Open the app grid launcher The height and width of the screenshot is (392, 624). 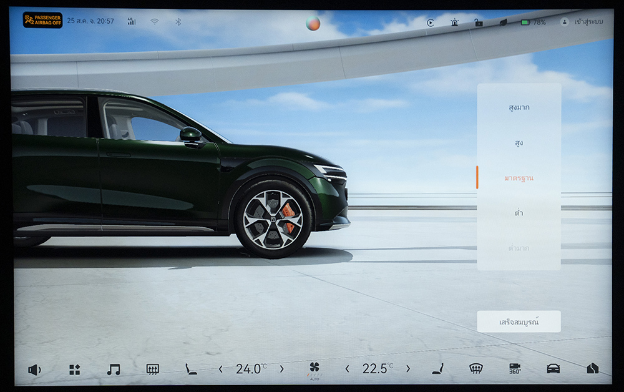point(74,370)
